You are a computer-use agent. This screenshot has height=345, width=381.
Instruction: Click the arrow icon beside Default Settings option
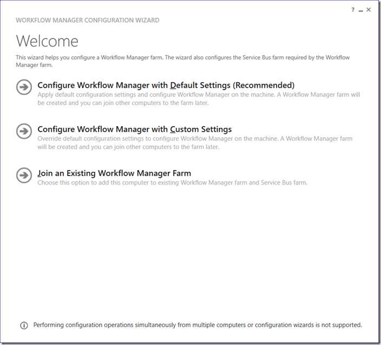[24, 87]
